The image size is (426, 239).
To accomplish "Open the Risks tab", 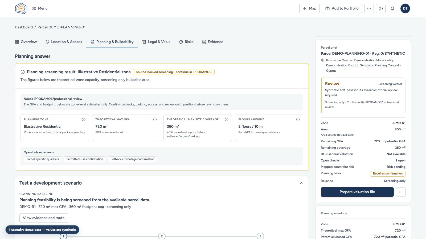I will click(186, 42).
